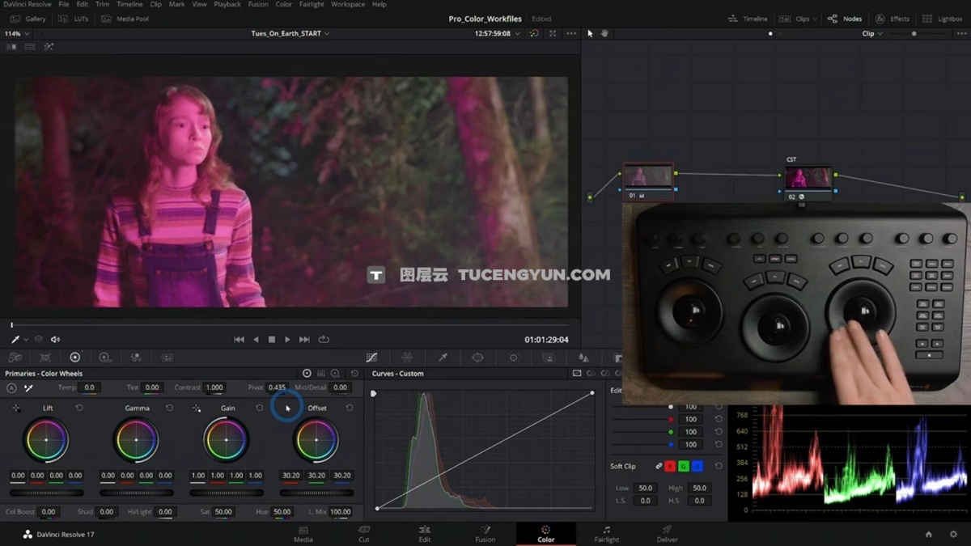
Task: Jump to the last frame
Action: click(304, 340)
